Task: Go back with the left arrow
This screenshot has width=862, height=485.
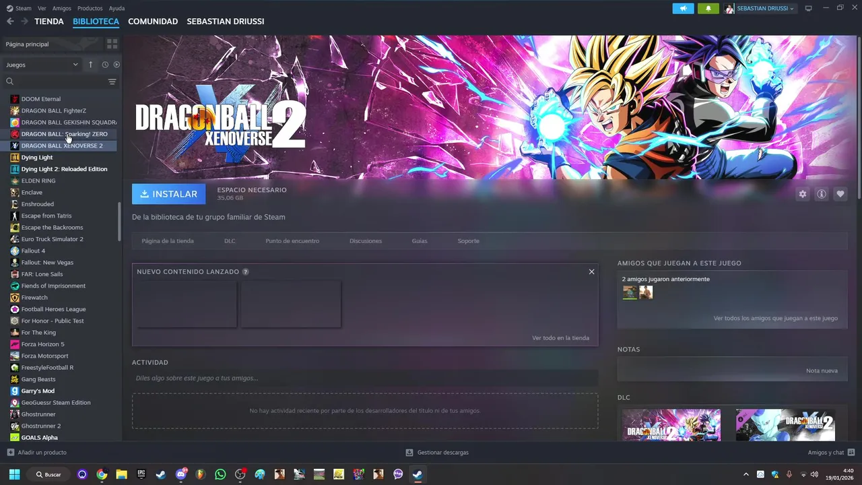Action: click(10, 22)
